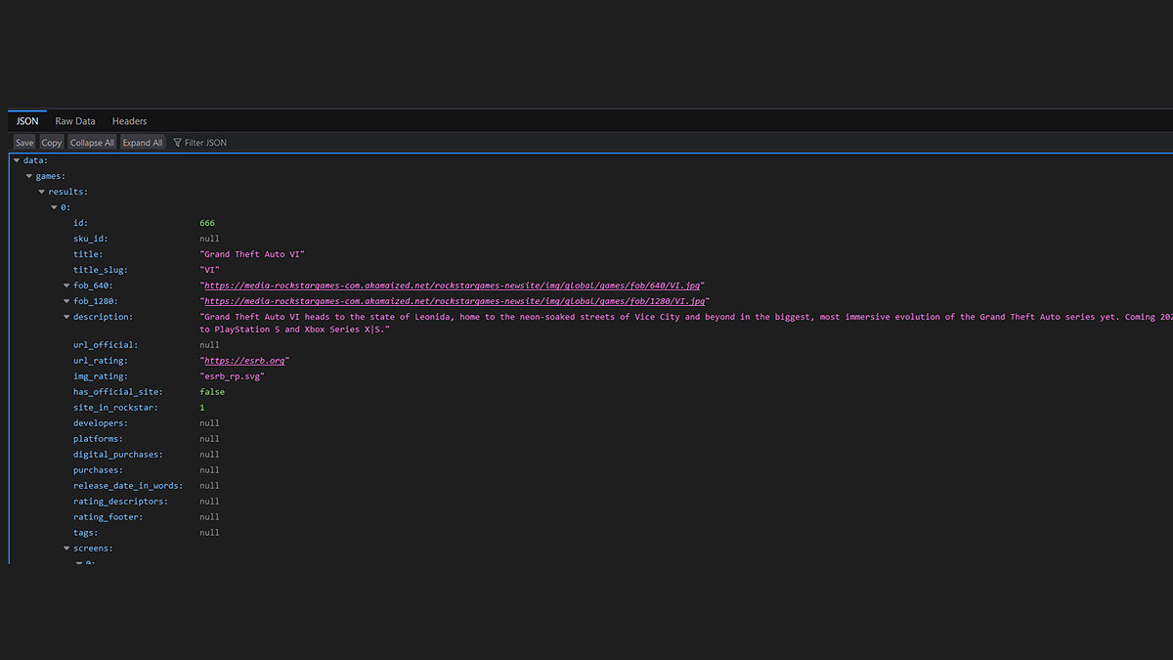Follow the https://esrb.org link

coord(244,361)
